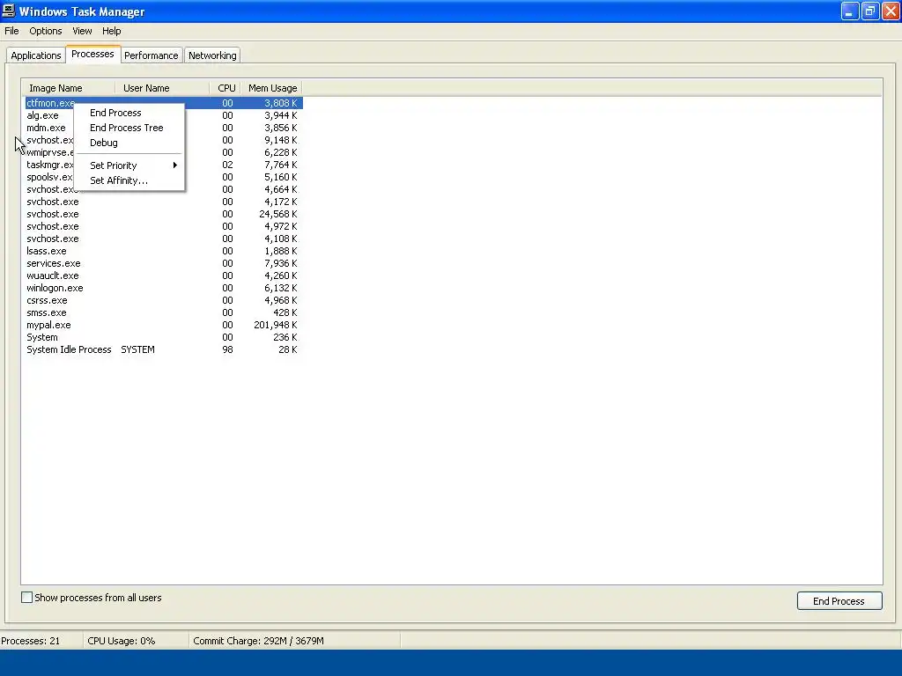
Task: Open the File menu
Action: point(11,31)
